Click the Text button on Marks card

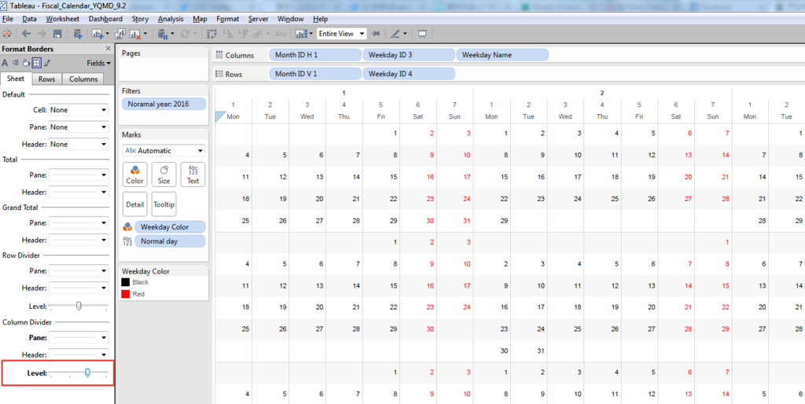(193, 174)
